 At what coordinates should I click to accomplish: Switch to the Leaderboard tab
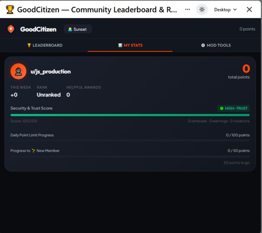click(x=45, y=45)
